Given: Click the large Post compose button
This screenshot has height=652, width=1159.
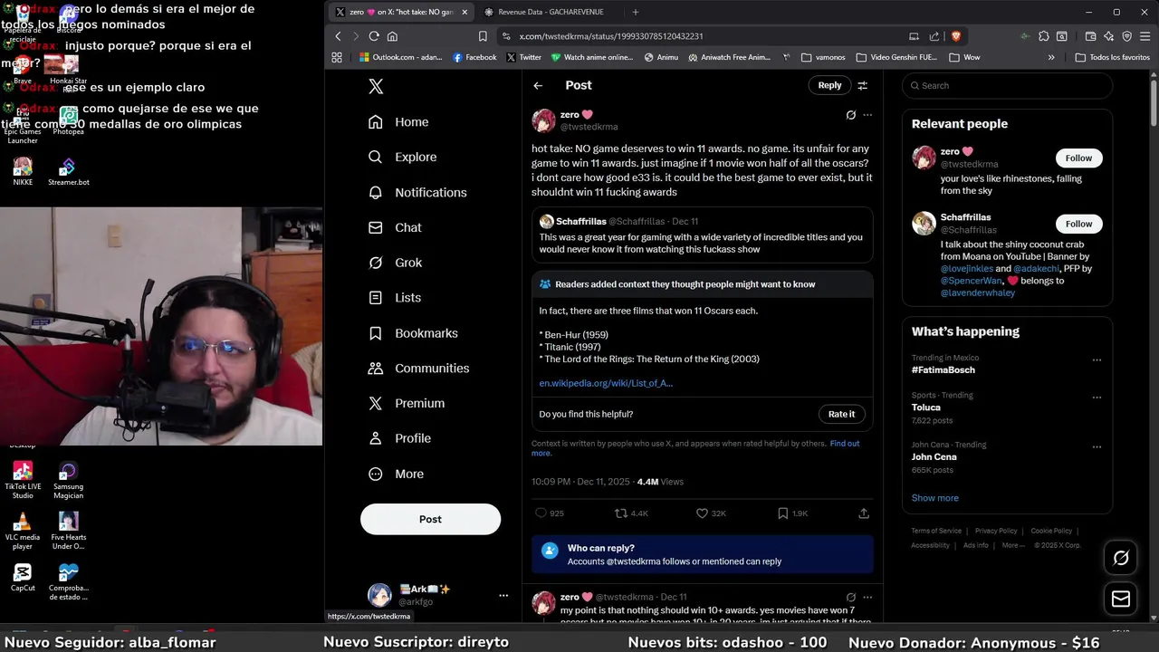Looking at the screenshot, I should coord(430,519).
